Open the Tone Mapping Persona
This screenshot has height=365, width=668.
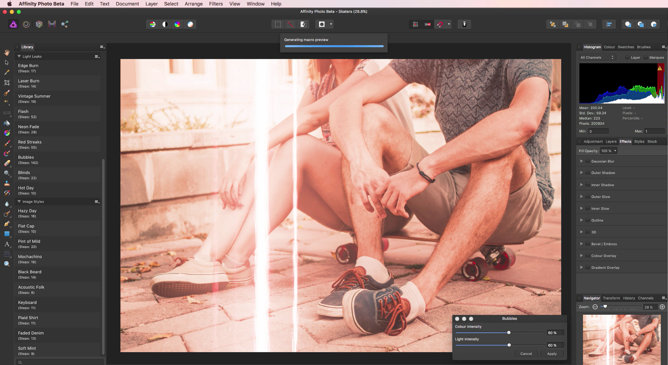pos(52,24)
